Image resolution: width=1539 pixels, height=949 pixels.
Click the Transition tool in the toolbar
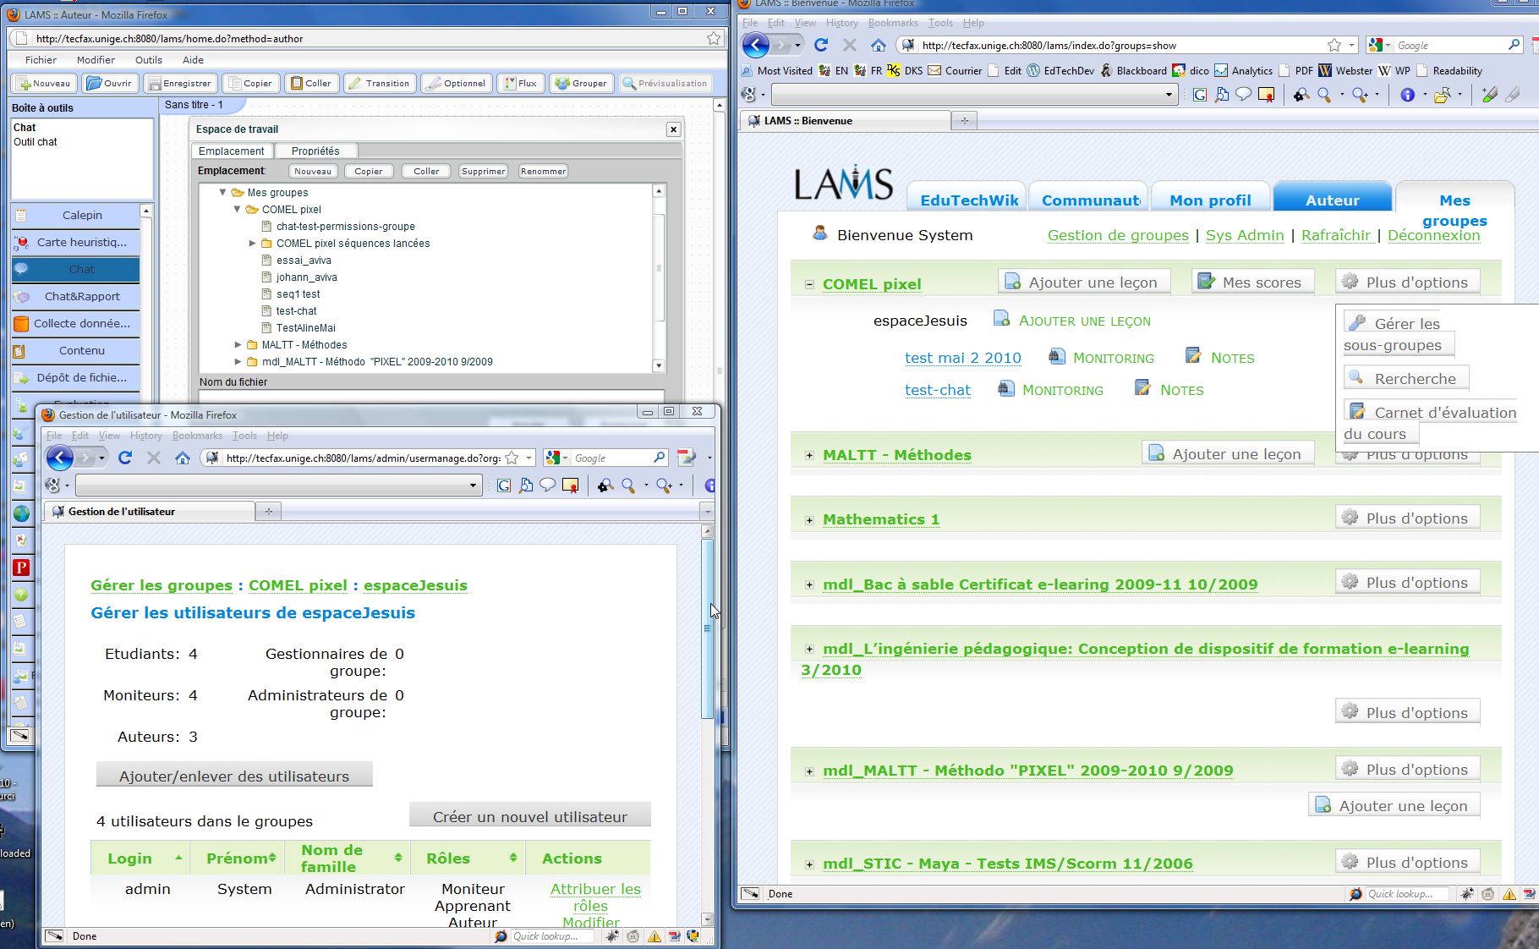379,83
